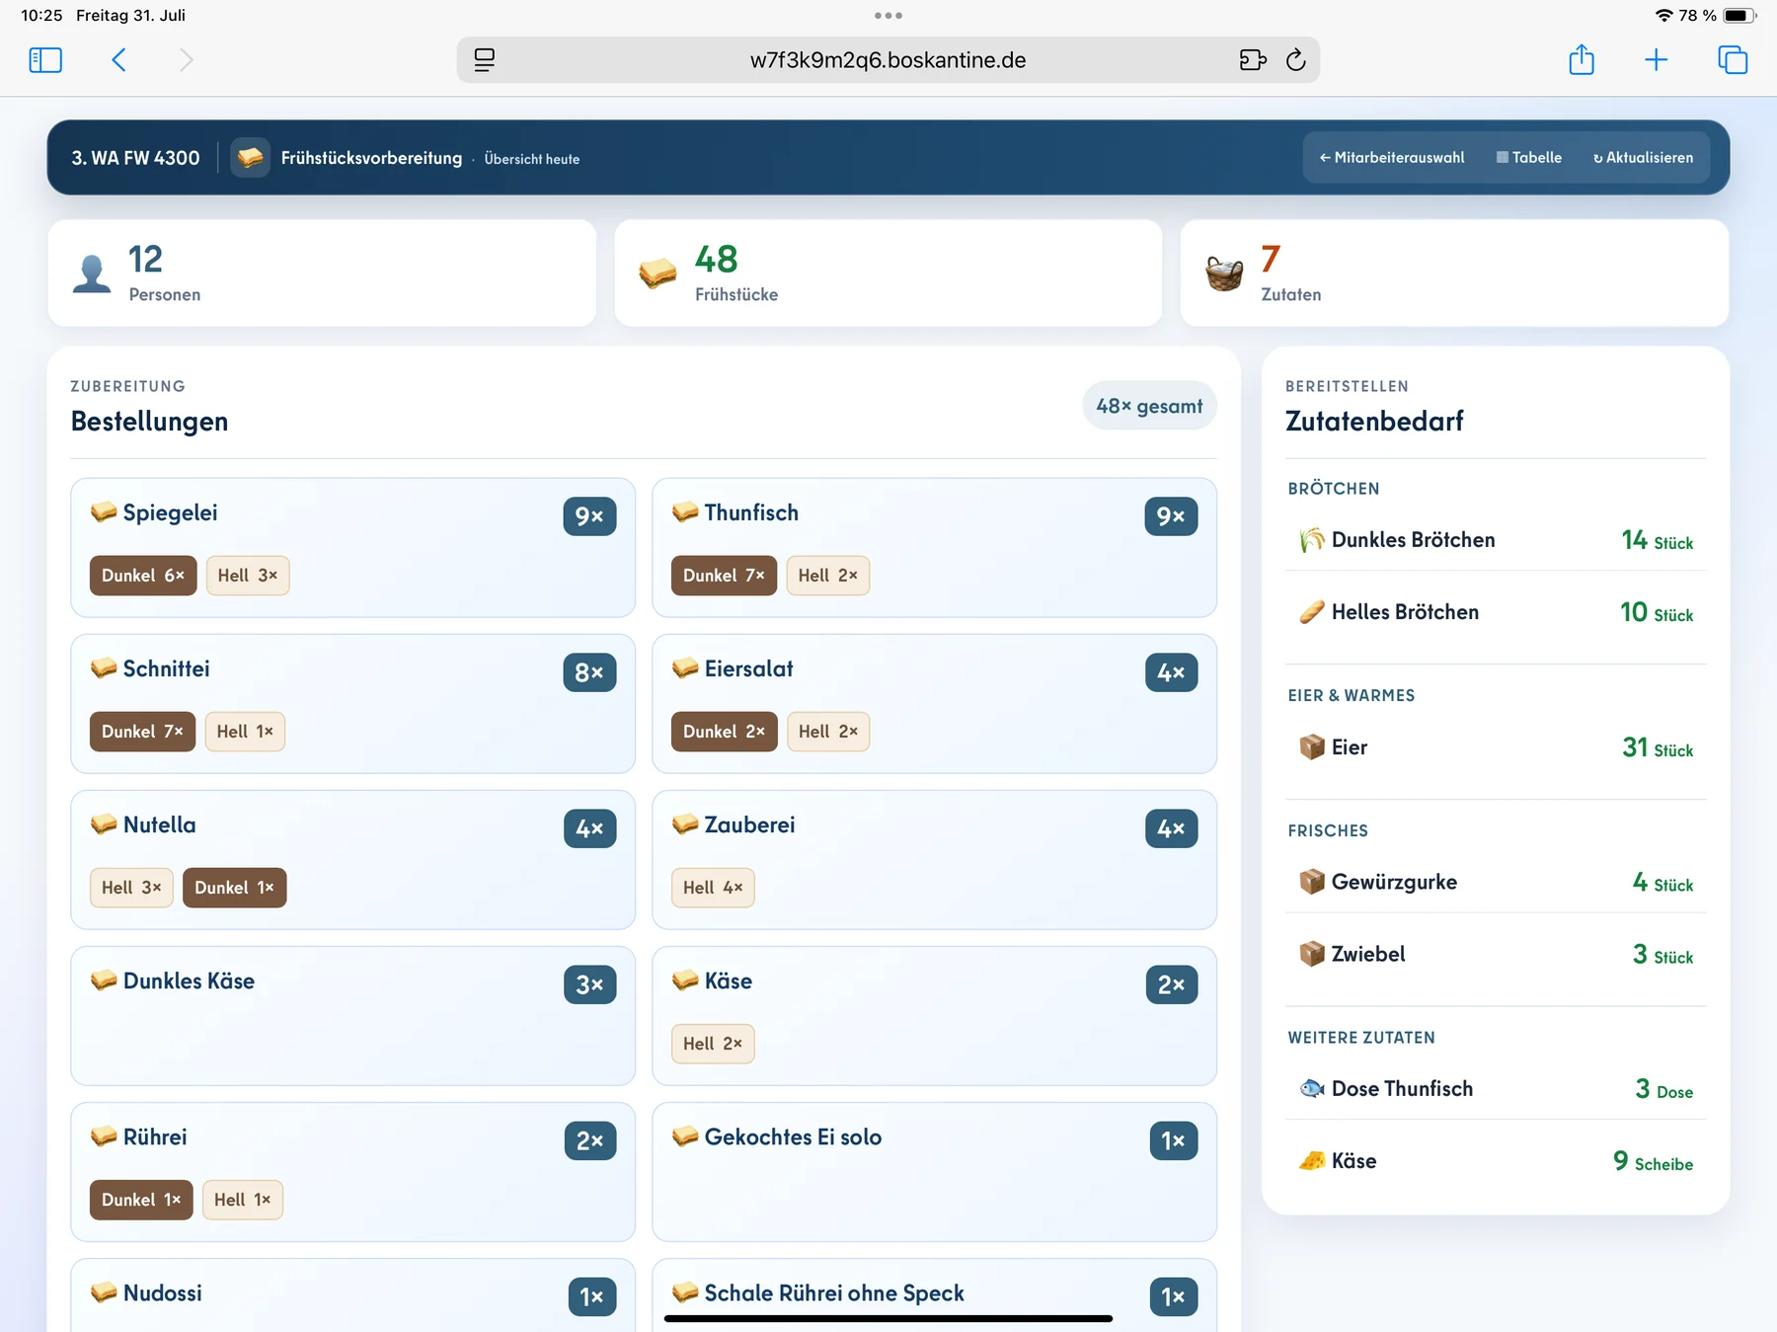Click the Nutella Dunkel 1× chip

point(235,888)
